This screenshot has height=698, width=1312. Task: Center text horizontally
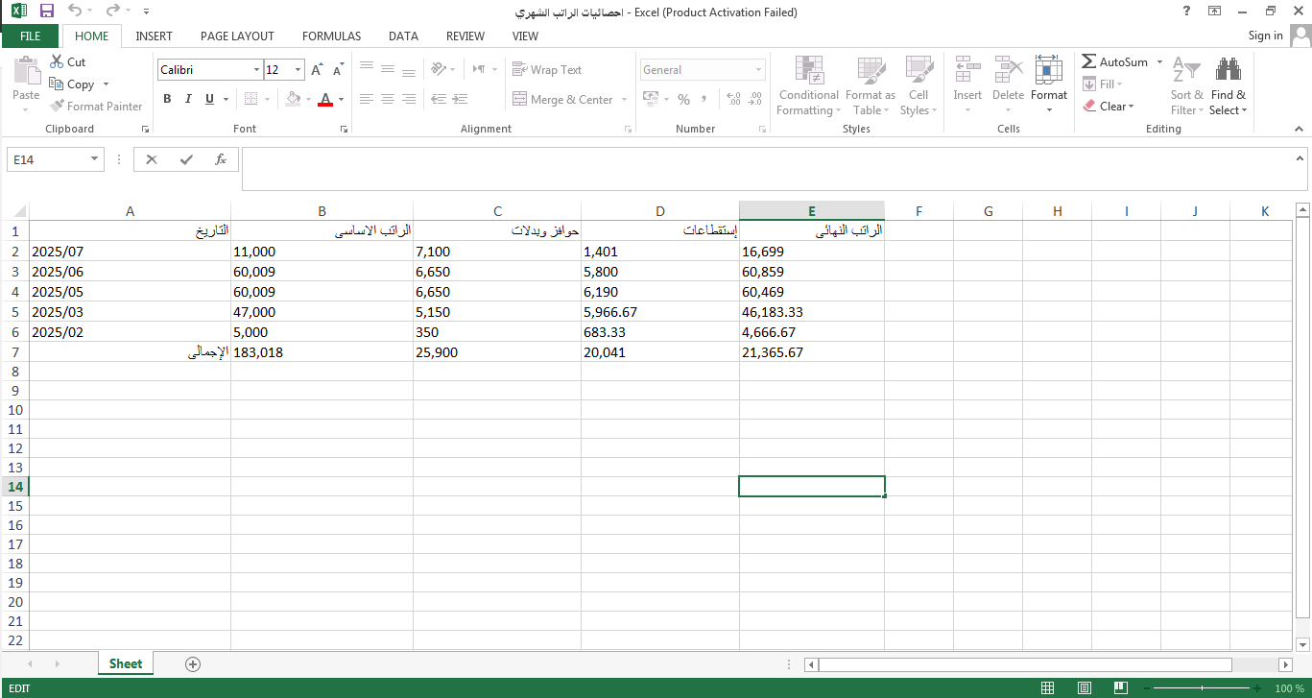388,99
